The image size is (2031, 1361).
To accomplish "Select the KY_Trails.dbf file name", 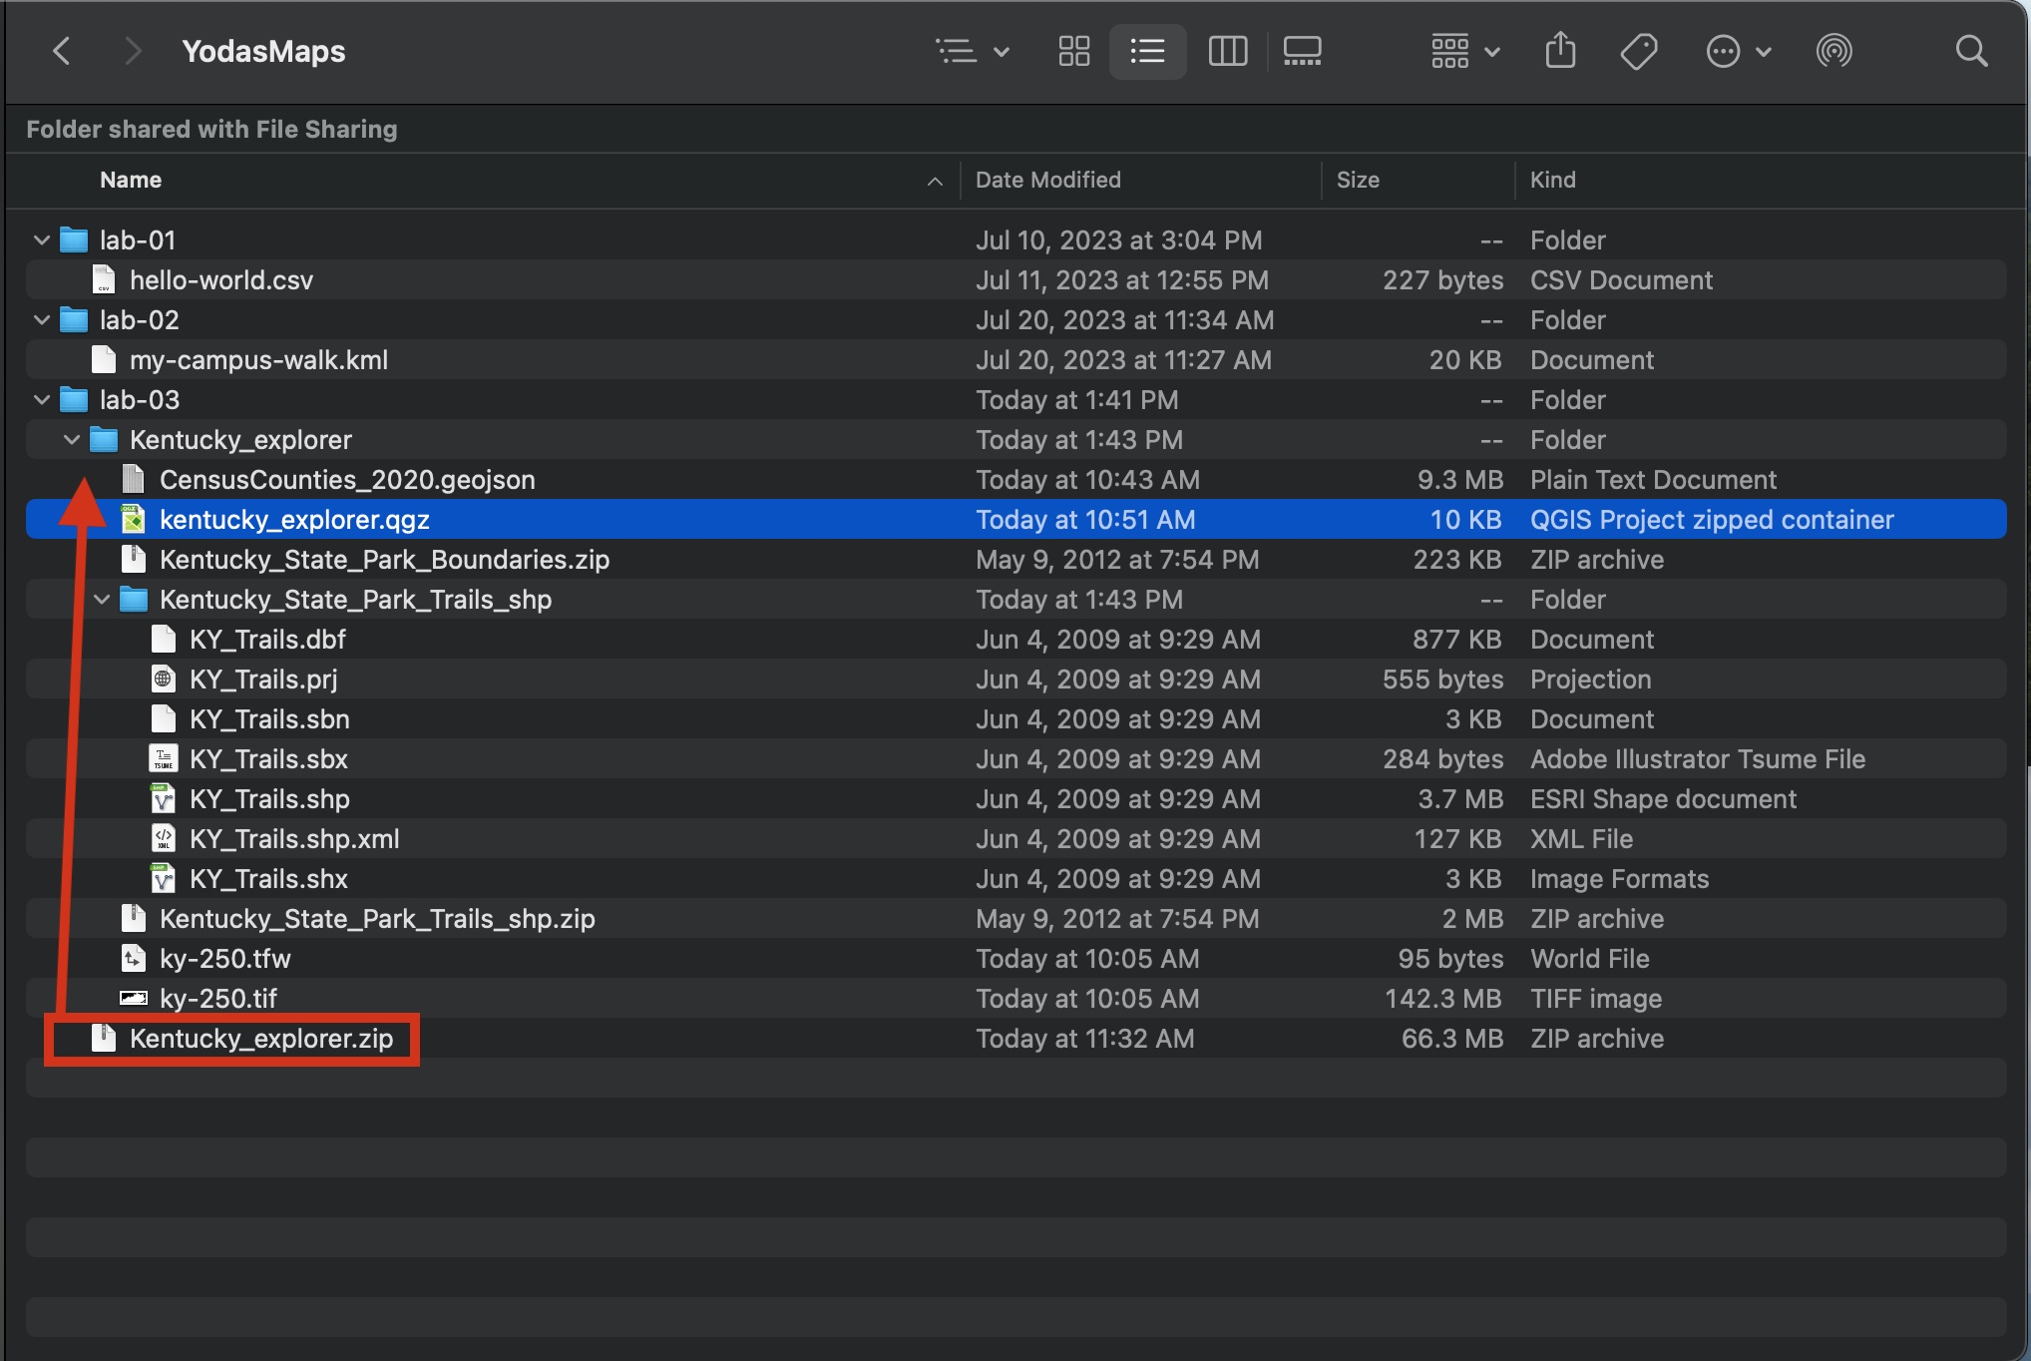I will tap(267, 640).
